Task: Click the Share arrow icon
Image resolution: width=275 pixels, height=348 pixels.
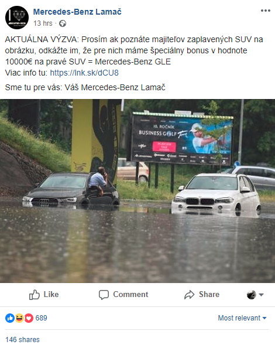Action: (x=189, y=295)
